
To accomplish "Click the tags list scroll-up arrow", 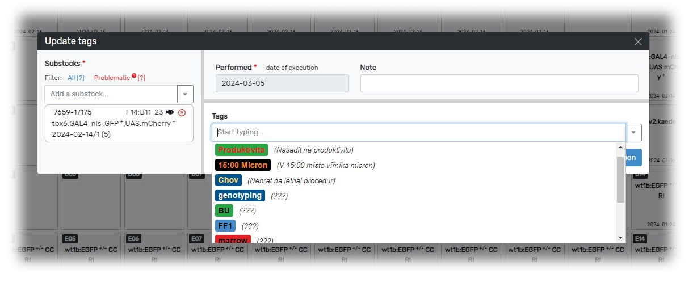I will point(620,148).
